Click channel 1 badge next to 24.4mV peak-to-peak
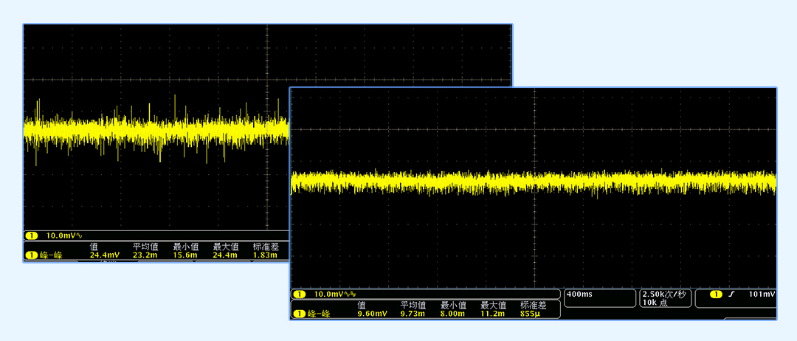 point(32,255)
